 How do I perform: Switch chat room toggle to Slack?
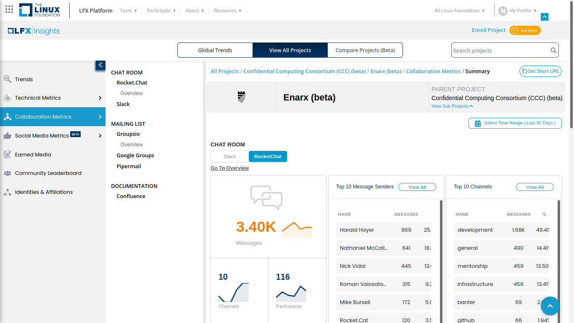click(x=230, y=156)
